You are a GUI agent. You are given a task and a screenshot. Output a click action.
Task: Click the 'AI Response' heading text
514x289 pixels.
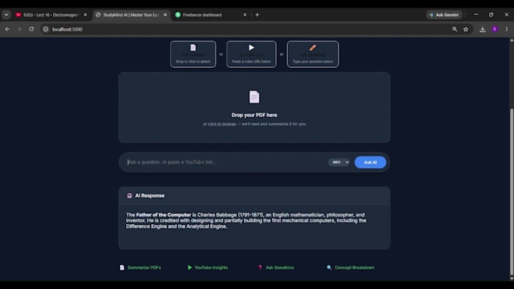coord(150,195)
